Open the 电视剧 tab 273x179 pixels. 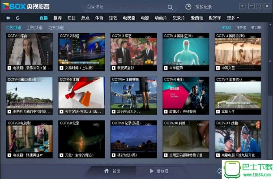click(x=129, y=18)
